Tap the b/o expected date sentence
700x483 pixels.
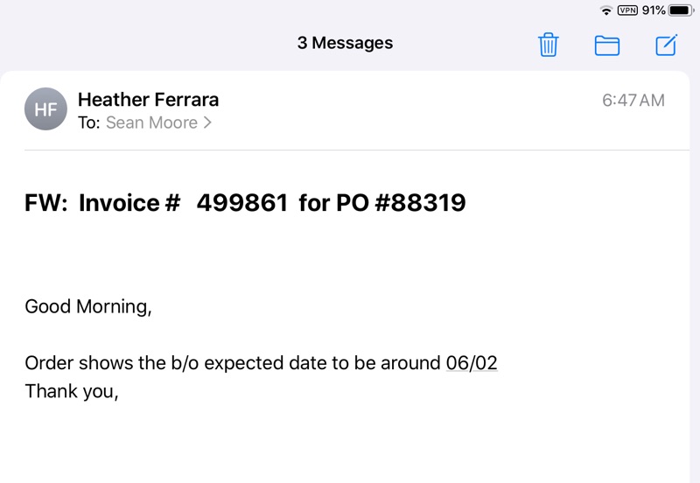click(x=232, y=363)
